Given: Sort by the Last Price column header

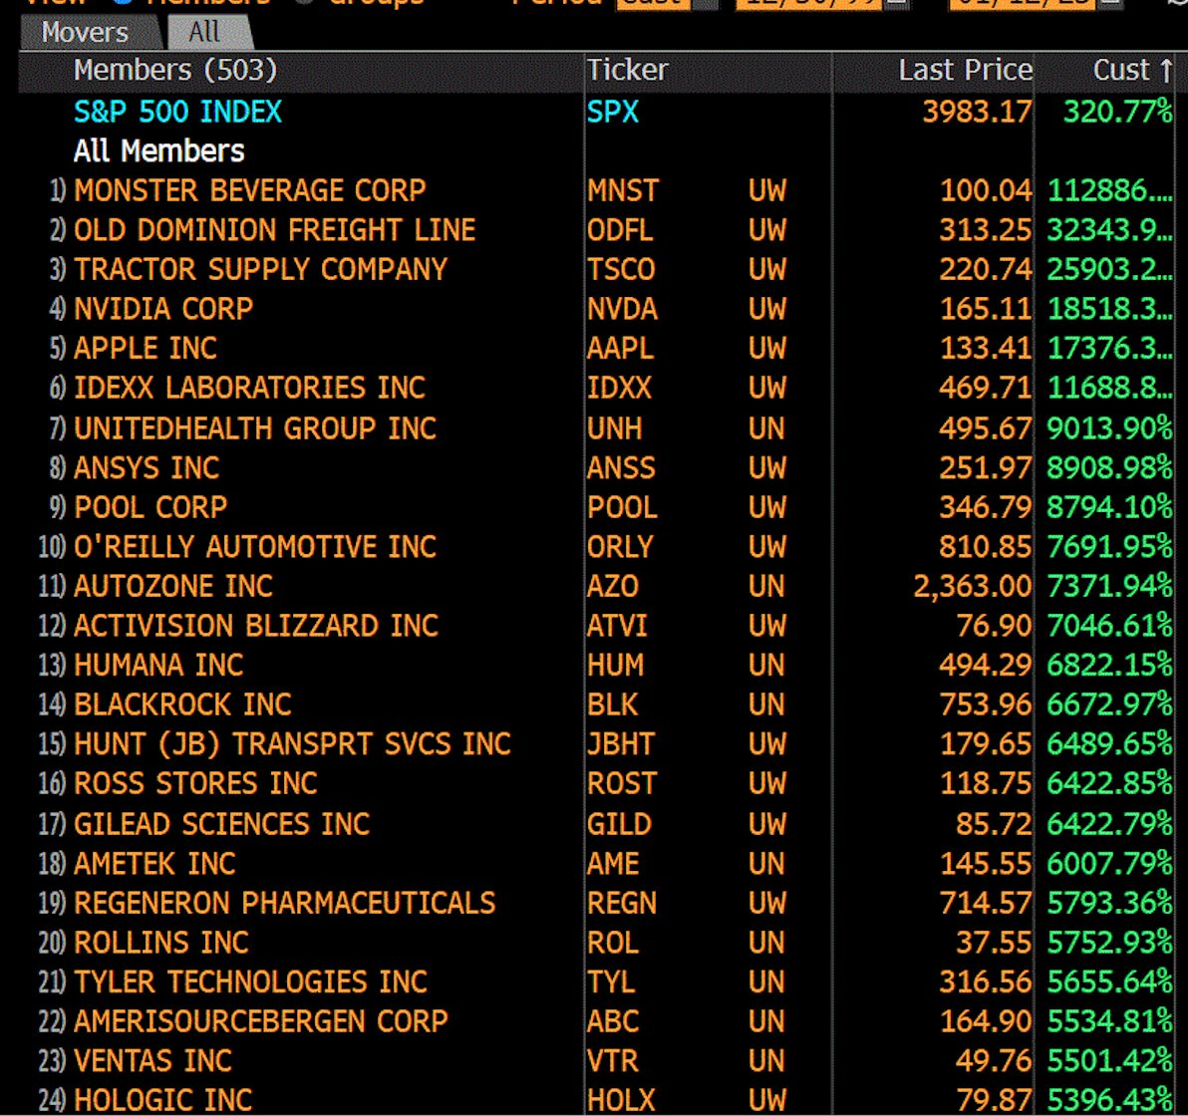Looking at the screenshot, I should [965, 71].
